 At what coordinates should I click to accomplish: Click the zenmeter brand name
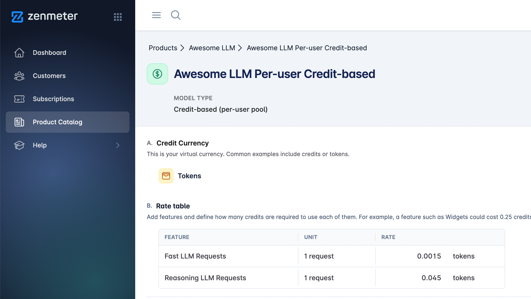pyautogui.click(x=53, y=16)
